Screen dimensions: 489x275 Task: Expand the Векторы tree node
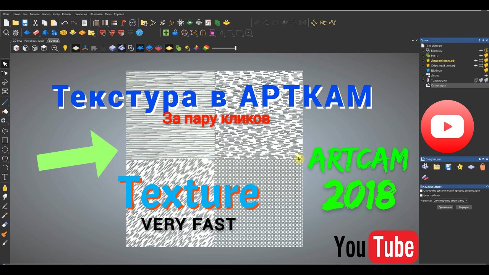click(423, 50)
